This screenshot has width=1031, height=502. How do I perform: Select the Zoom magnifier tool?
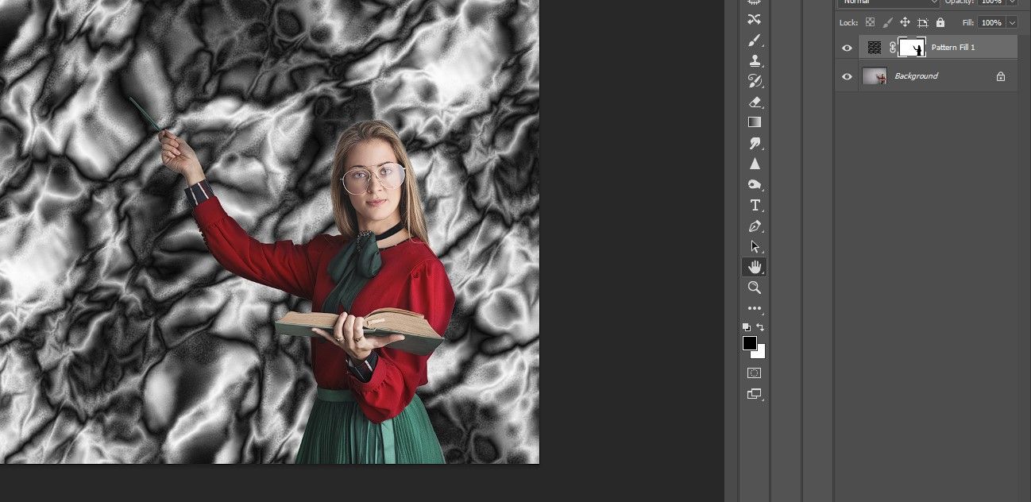tap(754, 288)
